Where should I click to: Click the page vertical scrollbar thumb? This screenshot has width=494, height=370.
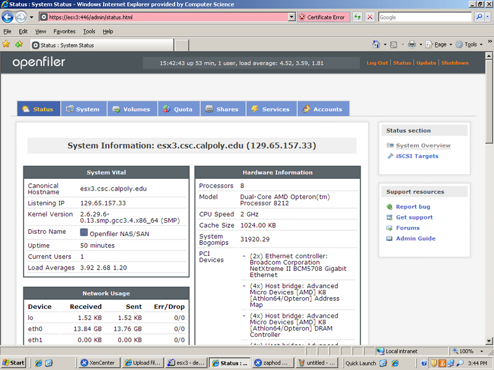(489, 102)
